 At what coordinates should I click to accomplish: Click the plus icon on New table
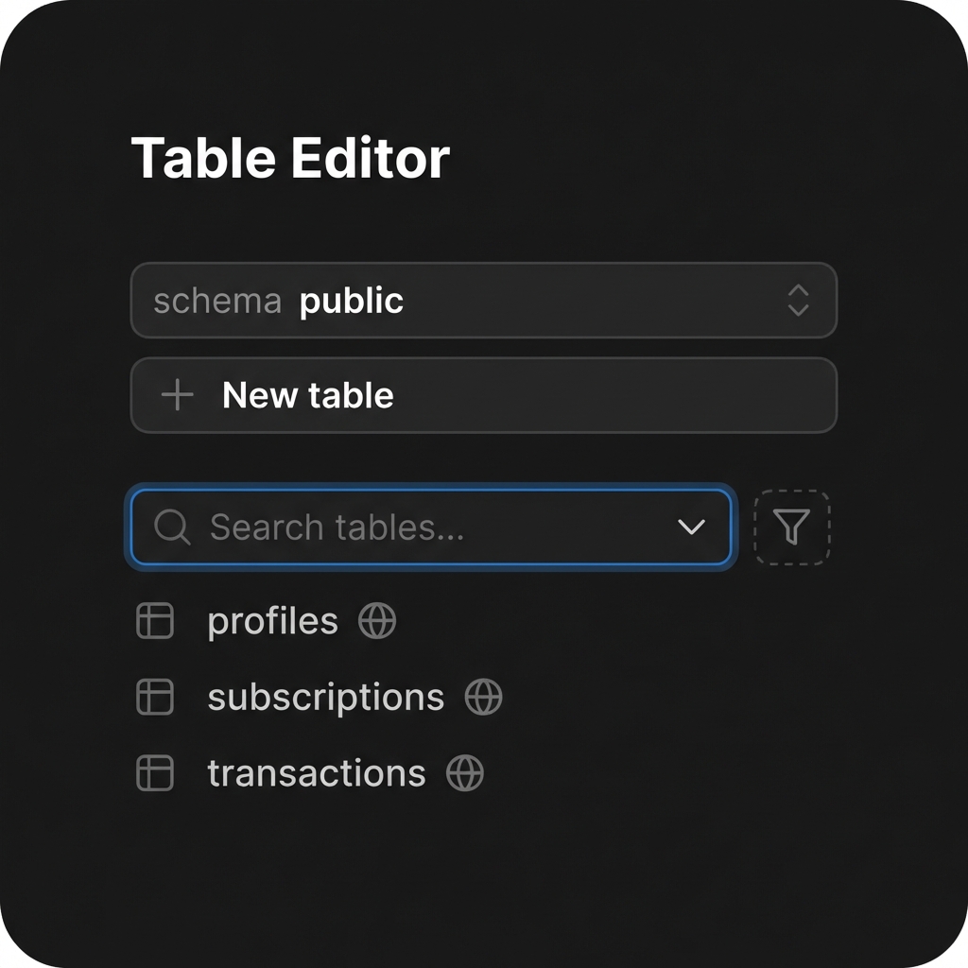pyautogui.click(x=177, y=395)
